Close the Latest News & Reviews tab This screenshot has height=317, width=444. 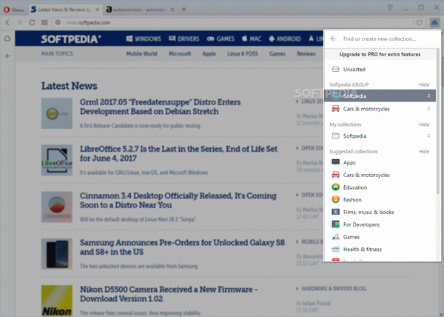[x=97, y=10]
